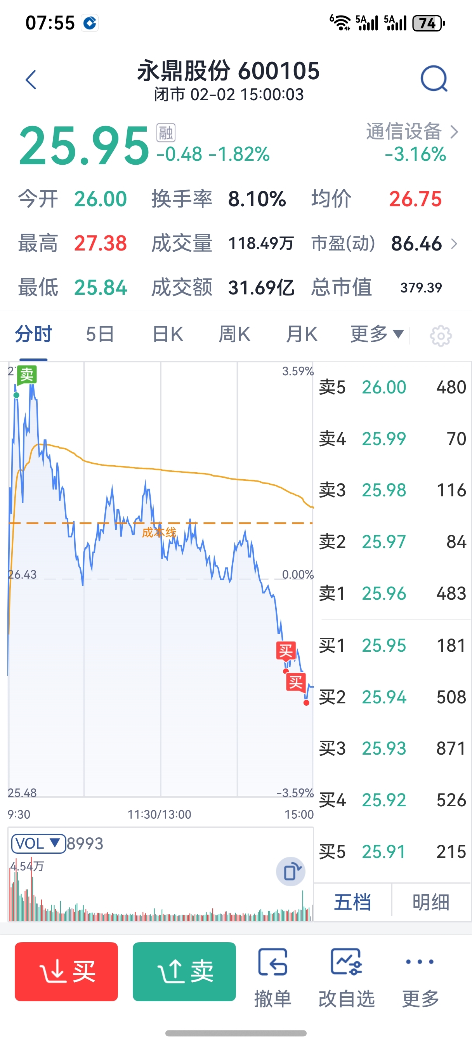Open the search magnifier icon
This screenshot has height=1044, width=472.
434,78
